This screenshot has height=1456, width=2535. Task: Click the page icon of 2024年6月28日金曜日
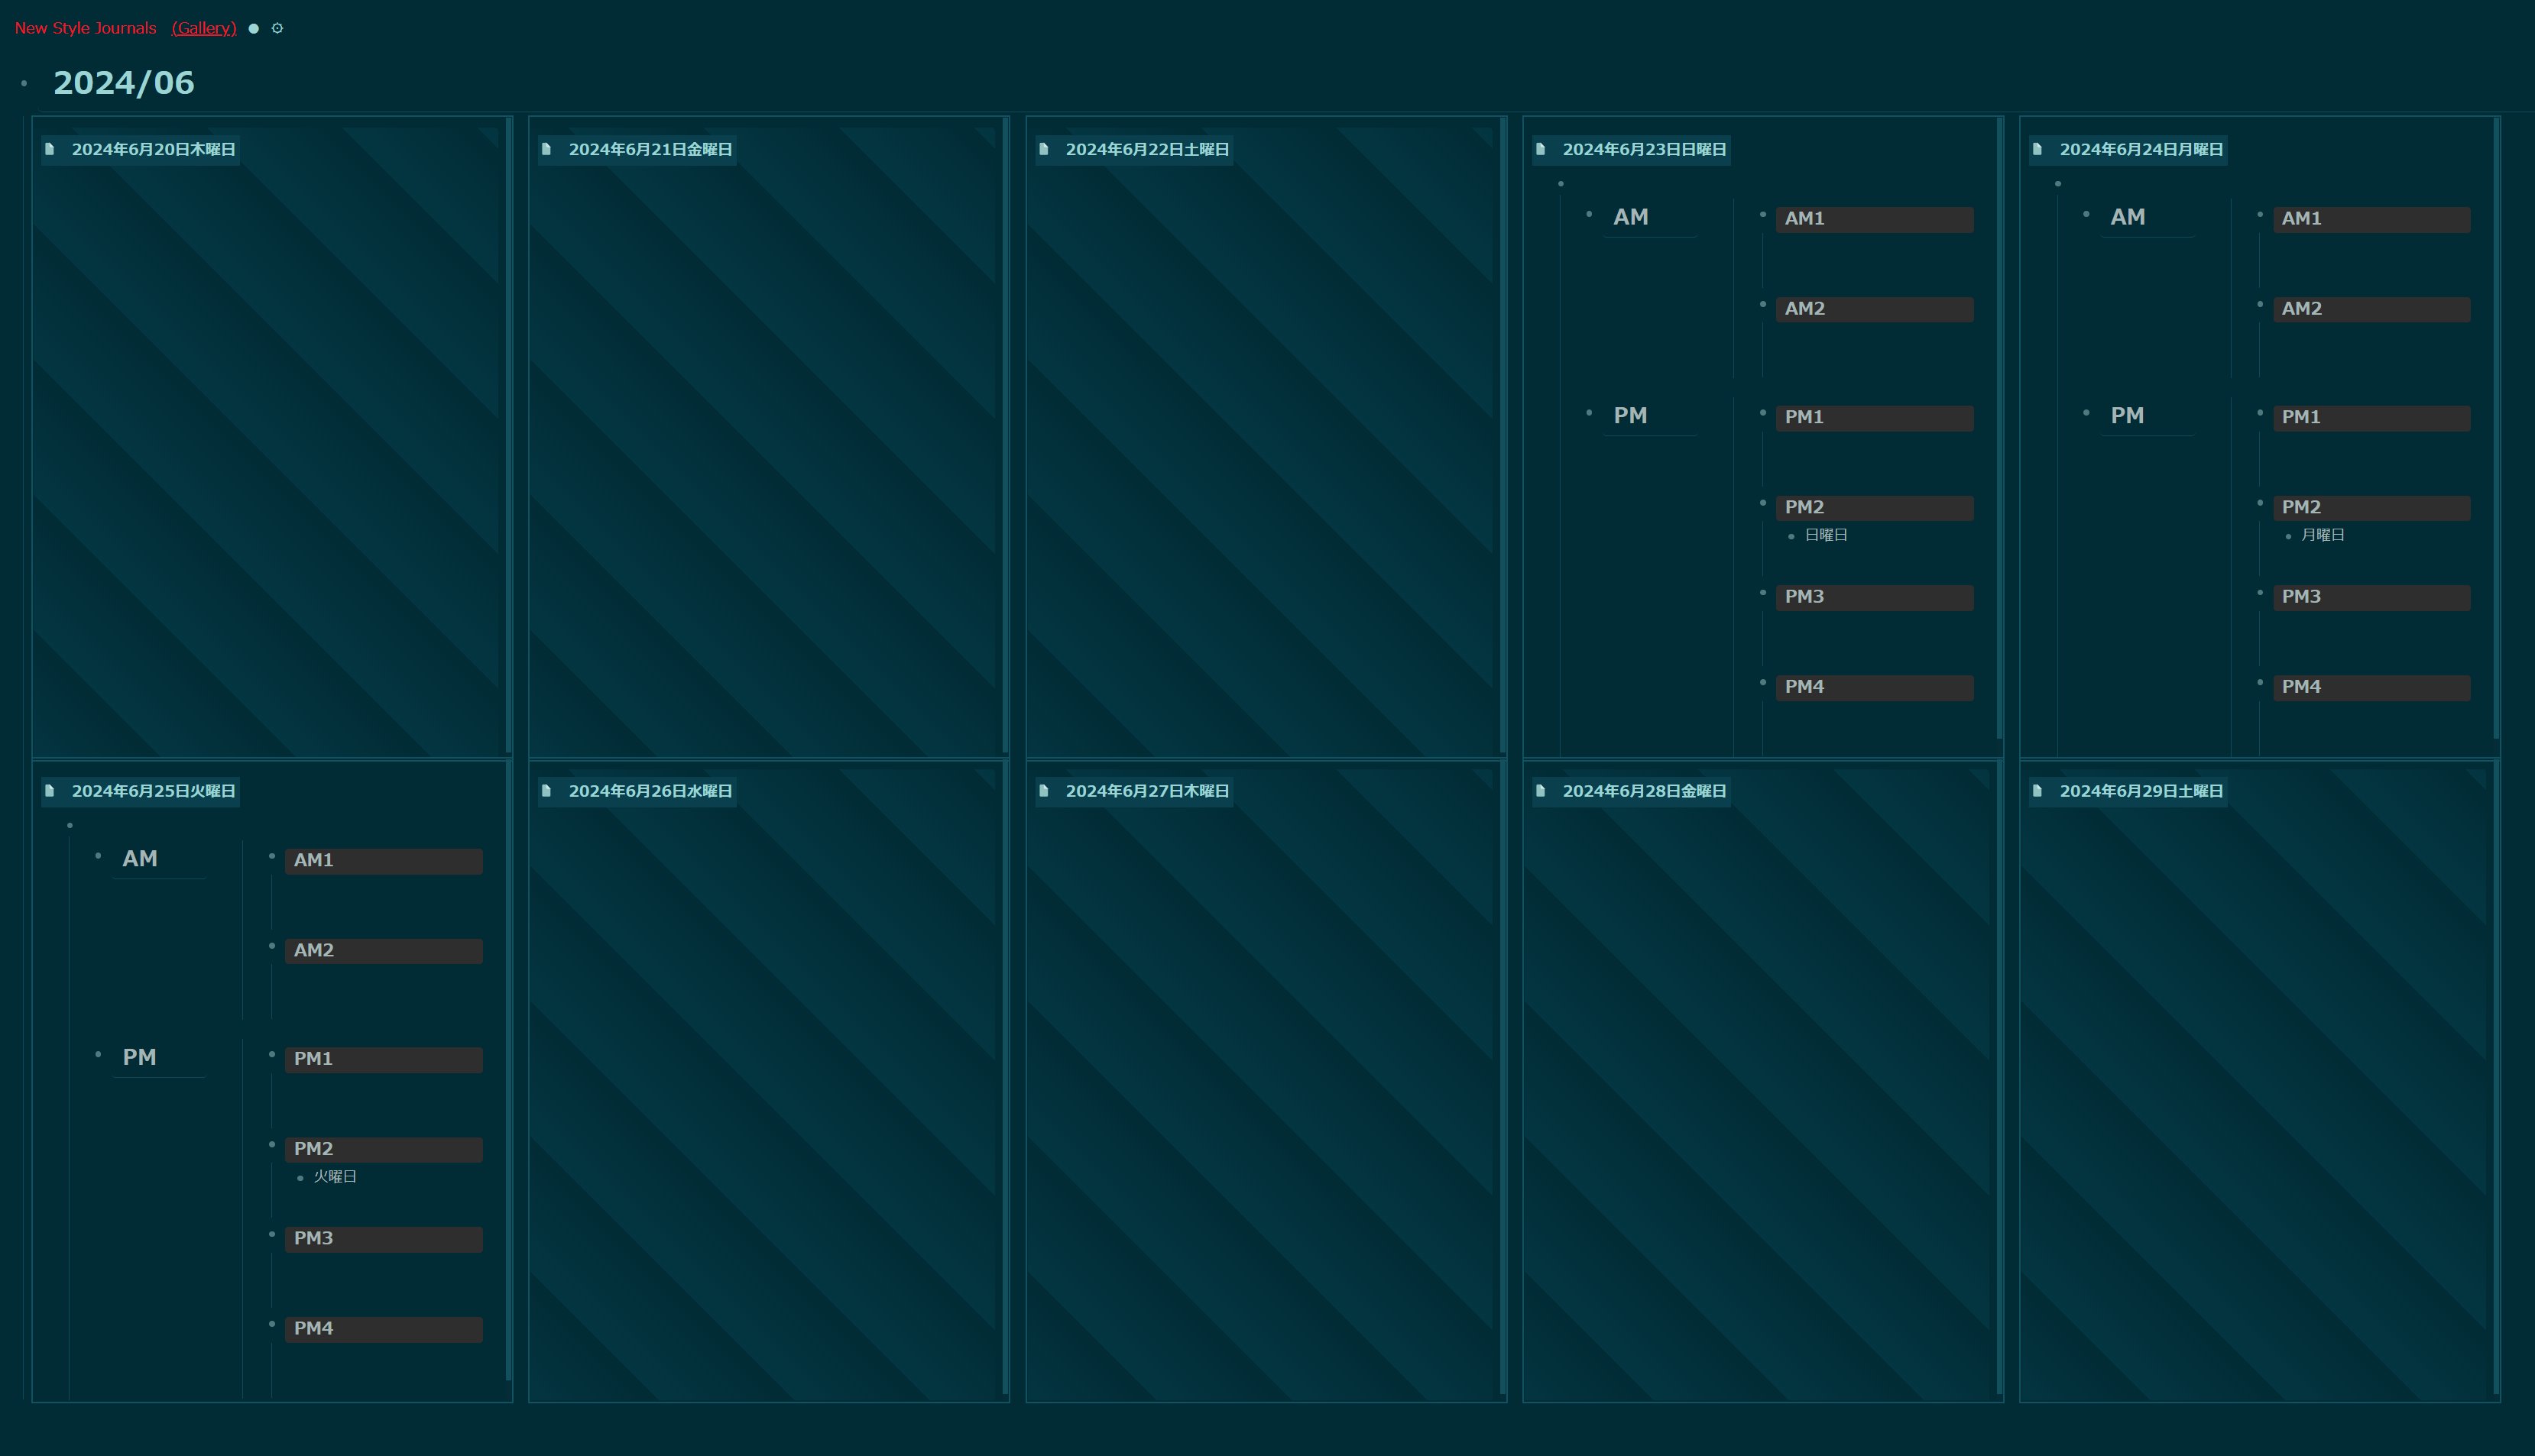tap(1541, 791)
